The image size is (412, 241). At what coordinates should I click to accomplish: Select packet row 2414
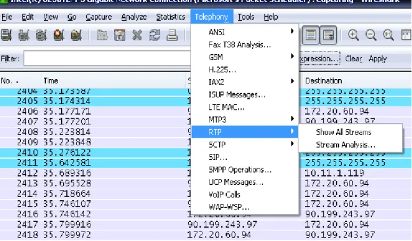206,194
